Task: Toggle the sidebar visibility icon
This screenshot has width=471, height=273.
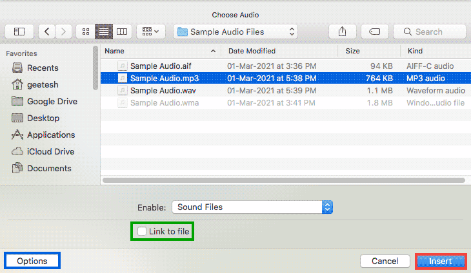Action: [x=19, y=32]
